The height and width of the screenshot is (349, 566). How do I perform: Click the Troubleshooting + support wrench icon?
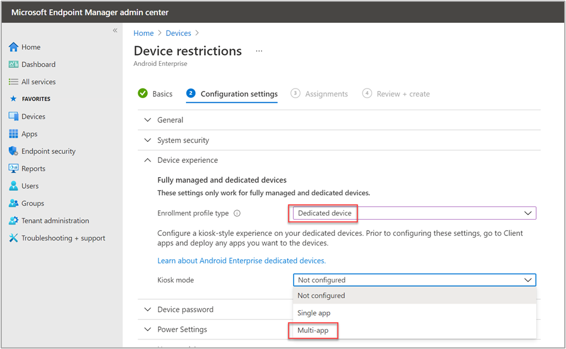[14, 238]
